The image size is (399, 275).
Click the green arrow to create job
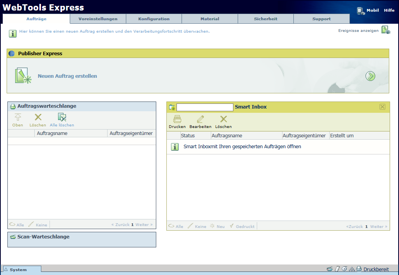[x=370, y=76]
